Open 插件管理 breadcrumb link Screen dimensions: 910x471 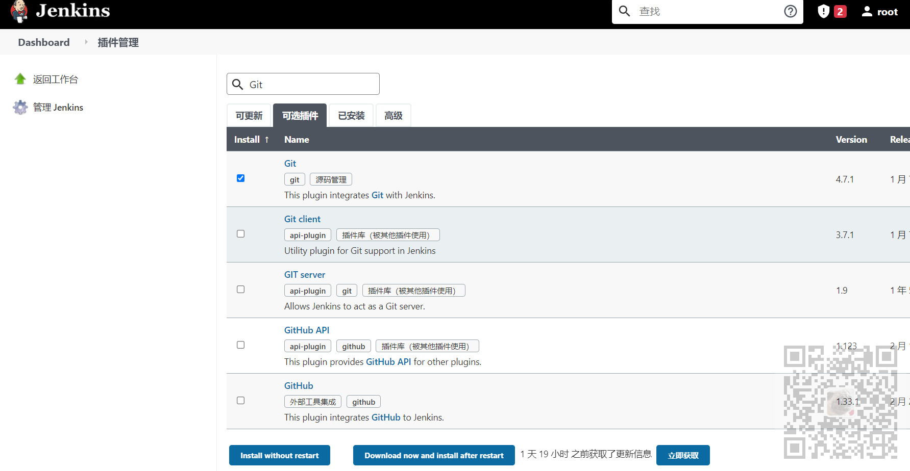pos(118,42)
